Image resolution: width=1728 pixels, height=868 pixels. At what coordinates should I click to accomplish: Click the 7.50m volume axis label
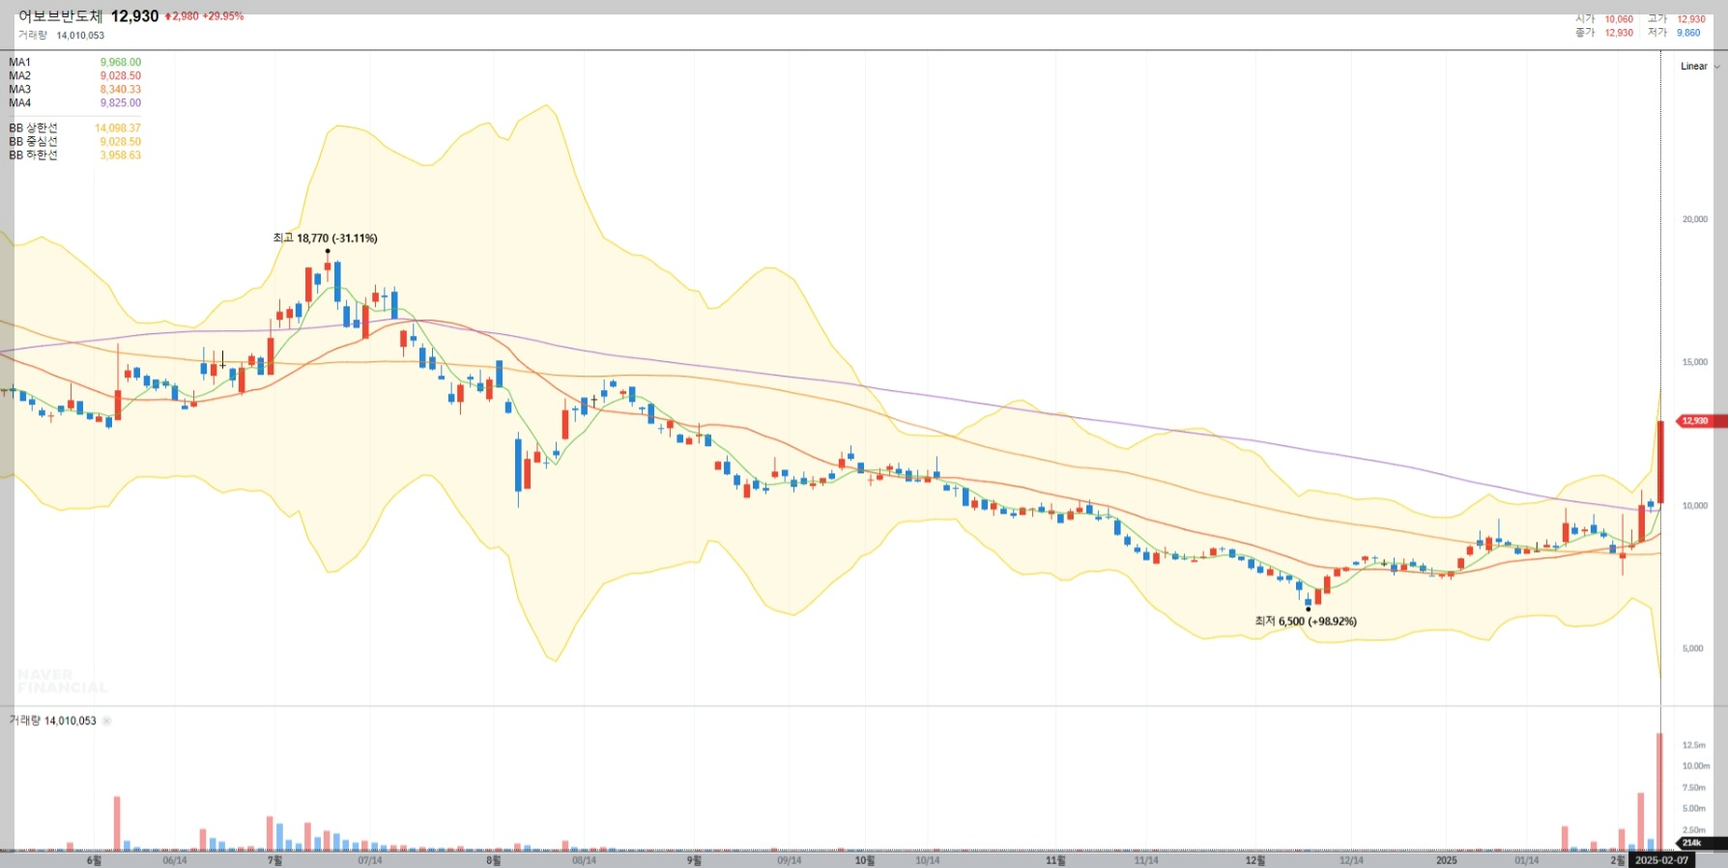pyautogui.click(x=1694, y=788)
